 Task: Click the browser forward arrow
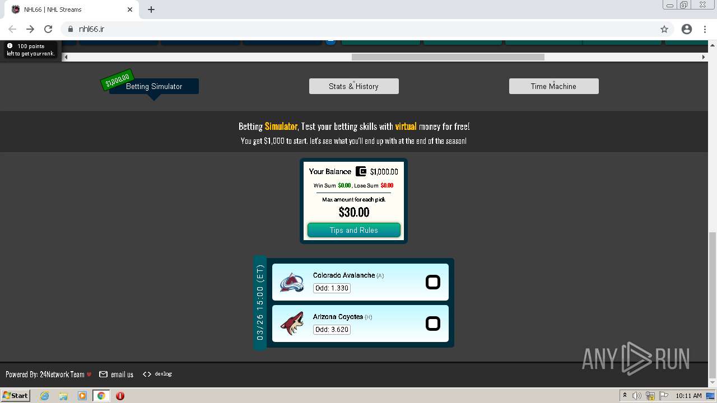click(30, 29)
